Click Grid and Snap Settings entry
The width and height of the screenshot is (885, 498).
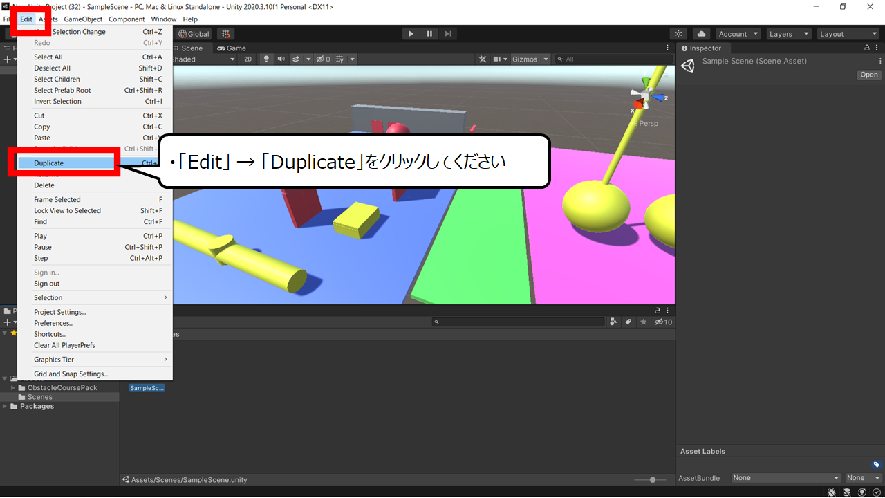(x=95, y=374)
